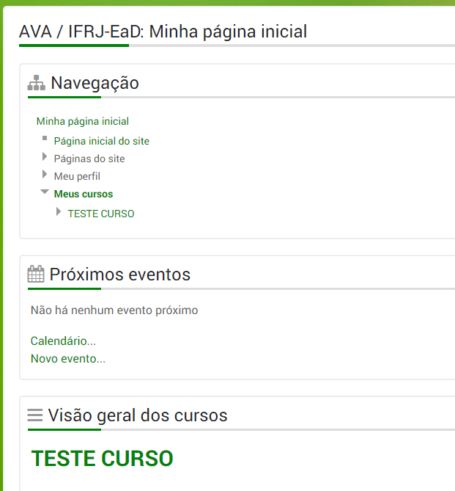Go to Página inicial do site
Viewport: 455px width, 491px height.
(101, 141)
